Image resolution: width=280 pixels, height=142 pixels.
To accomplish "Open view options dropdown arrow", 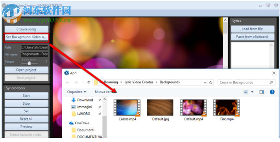I will [x=252, y=92].
